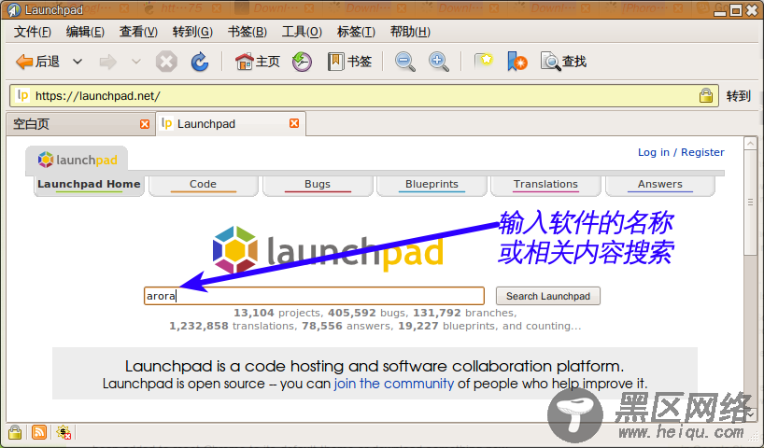Click the address bar URL field

[x=363, y=95]
